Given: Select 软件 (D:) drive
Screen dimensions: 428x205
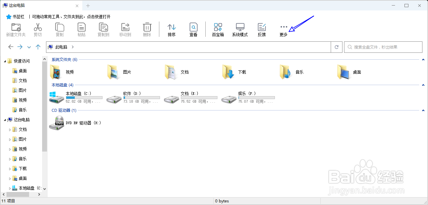Looking at the screenshot, I should pos(134,97).
